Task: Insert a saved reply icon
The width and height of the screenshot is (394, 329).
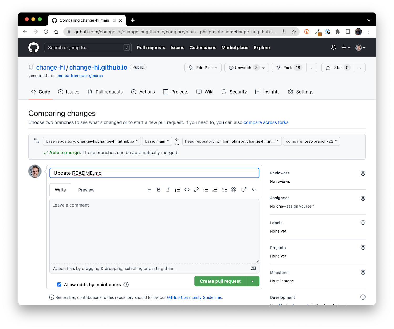Action: [x=254, y=190]
